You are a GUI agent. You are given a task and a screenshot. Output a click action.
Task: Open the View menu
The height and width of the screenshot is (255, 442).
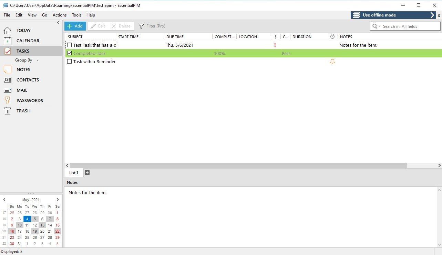tap(32, 15)
